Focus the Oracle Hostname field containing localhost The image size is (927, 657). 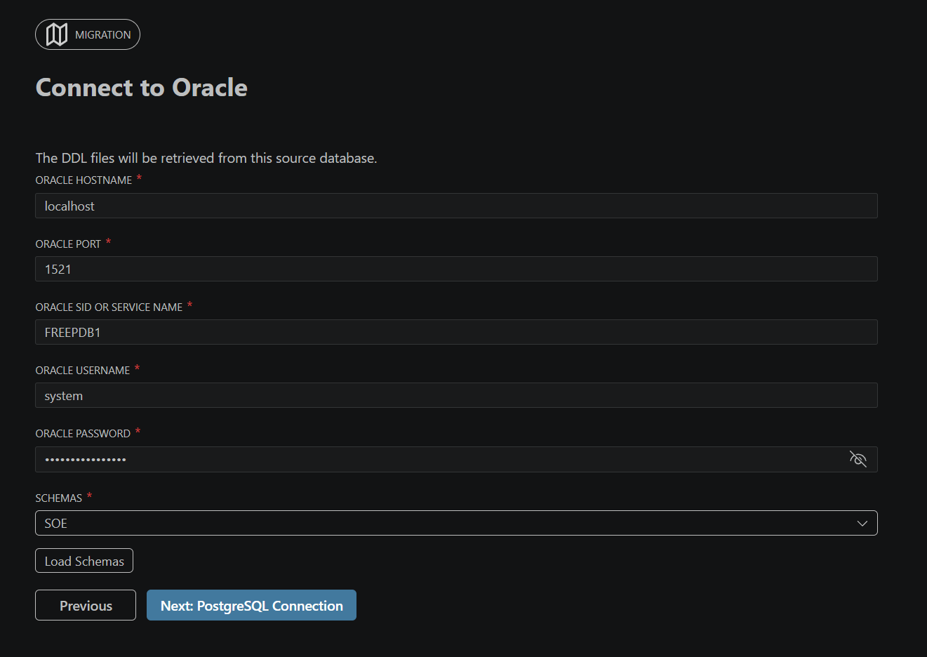coord(456,206)
